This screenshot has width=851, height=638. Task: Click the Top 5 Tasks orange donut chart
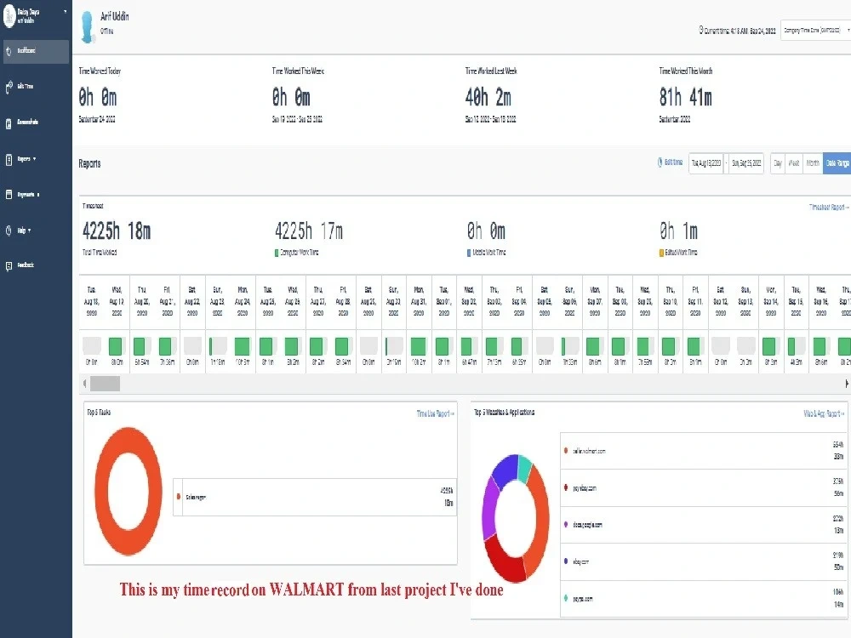(129, 491)
